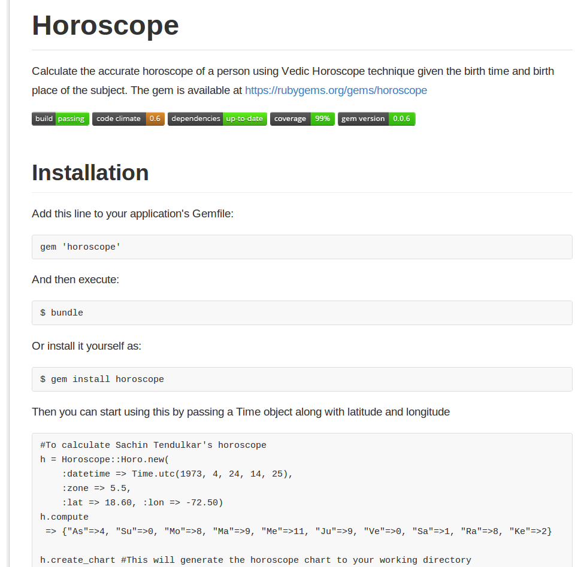Screen dimensions: 578x567
Task: Open the dependencies up-to-date badge
Action: [217, 119]
